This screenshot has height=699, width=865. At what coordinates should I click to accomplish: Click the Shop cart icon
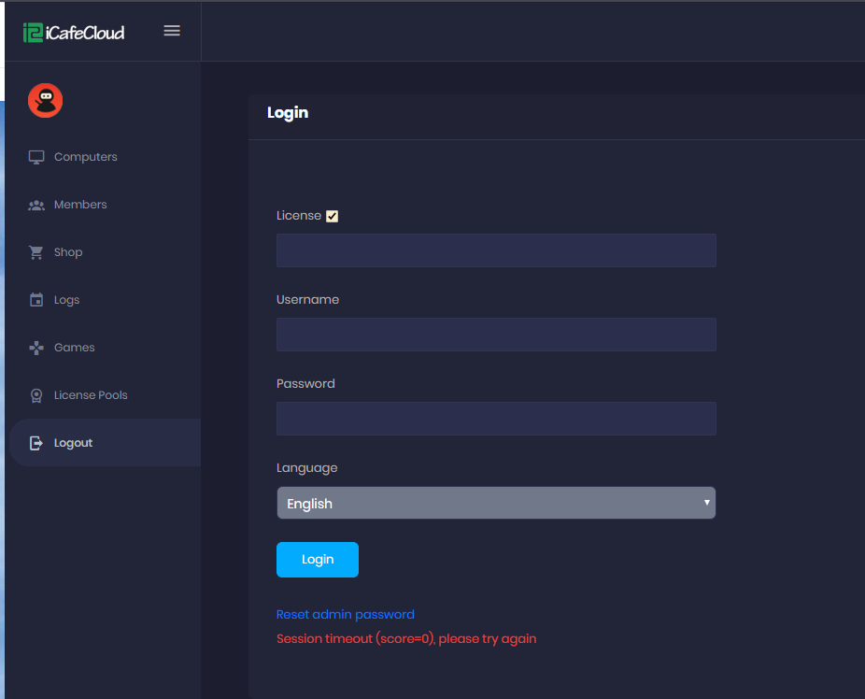36,252
